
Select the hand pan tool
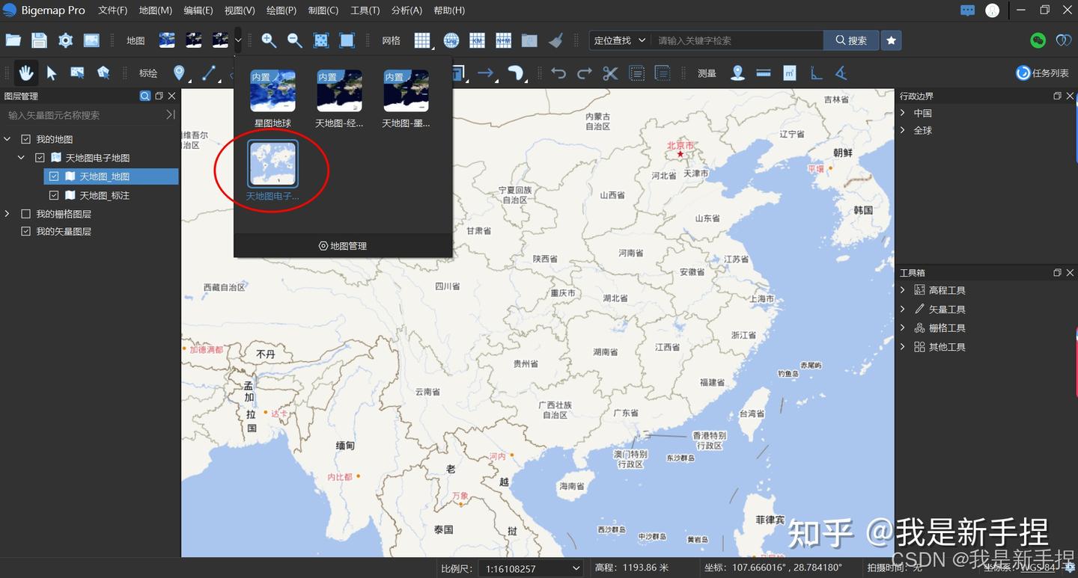(26, 73)
